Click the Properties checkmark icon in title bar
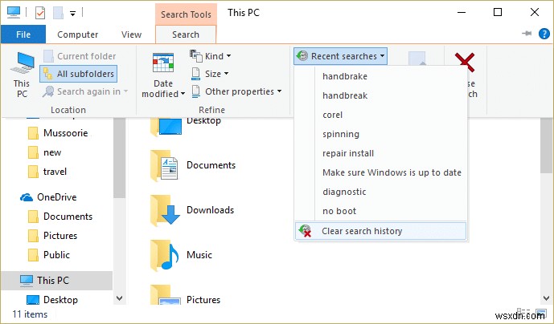 click(39, 12)
